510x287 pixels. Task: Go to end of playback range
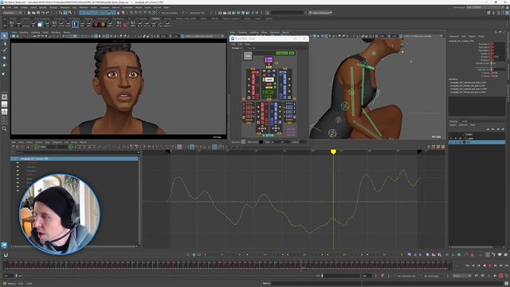(506, 265)
